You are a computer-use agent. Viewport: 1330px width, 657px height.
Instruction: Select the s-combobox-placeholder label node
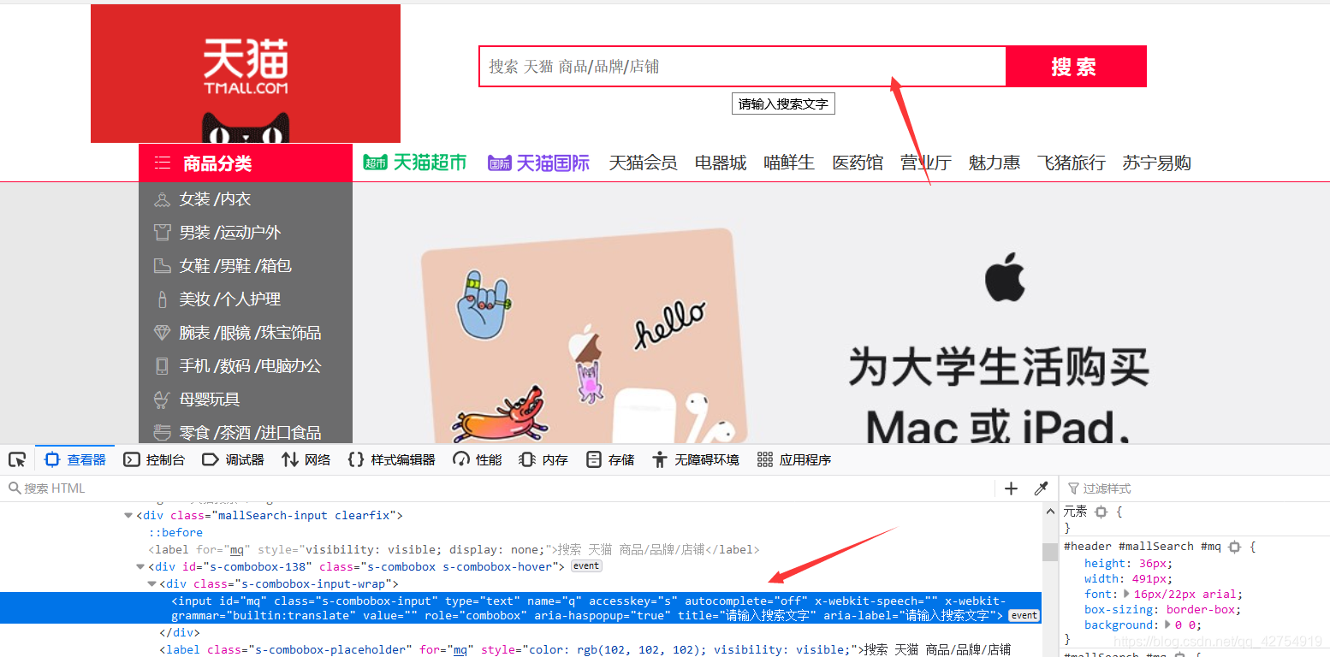click(585, 649)
